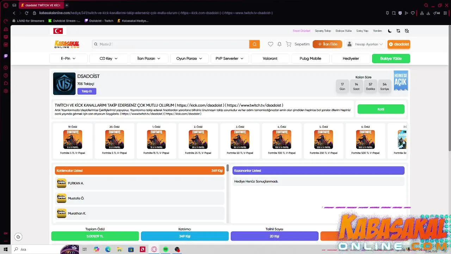Open the browser downloads icon
The image size is (451, 254).
pyautogui.click(x=428, y=13)
